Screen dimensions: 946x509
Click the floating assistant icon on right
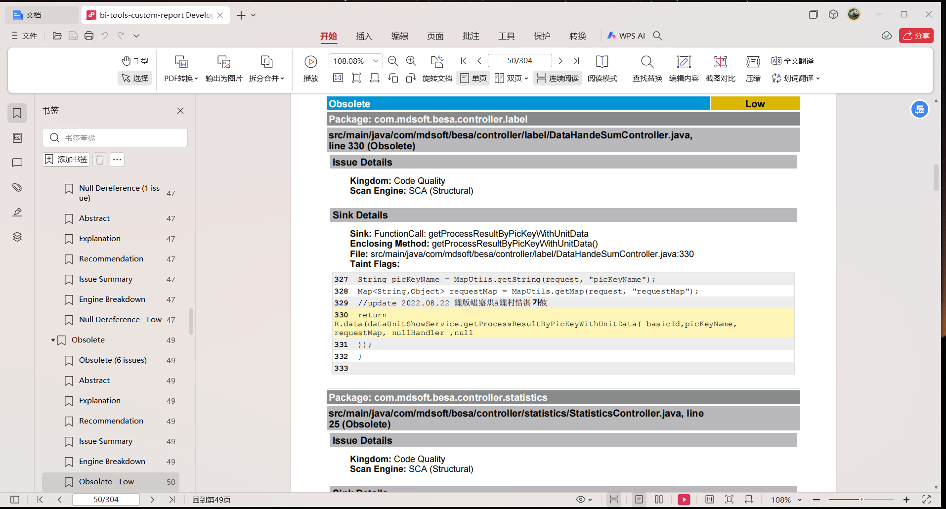[x=920, y=110]
